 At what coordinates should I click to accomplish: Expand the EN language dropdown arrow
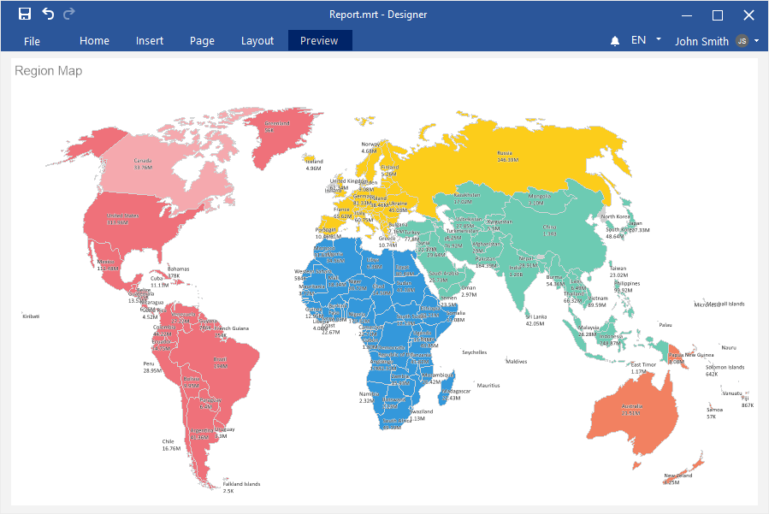click(659, 39)
